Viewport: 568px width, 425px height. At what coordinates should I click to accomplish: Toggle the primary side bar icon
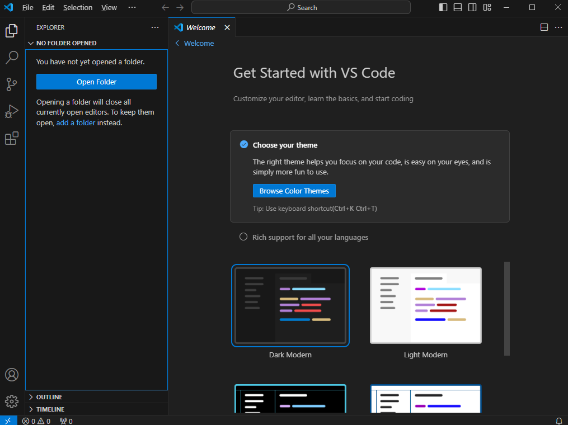pos(443,7)
